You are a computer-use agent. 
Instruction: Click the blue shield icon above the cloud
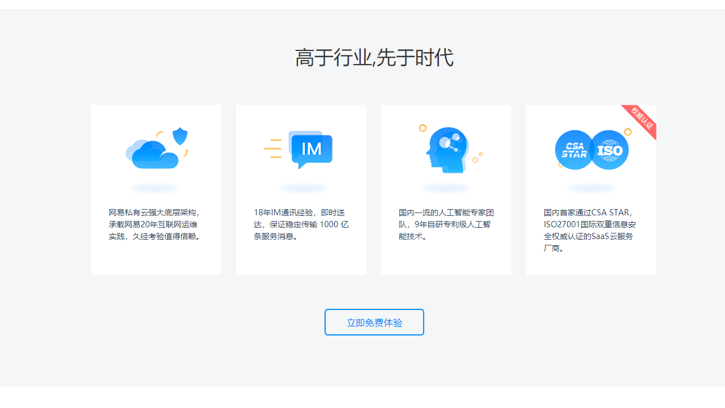(180, 136)
